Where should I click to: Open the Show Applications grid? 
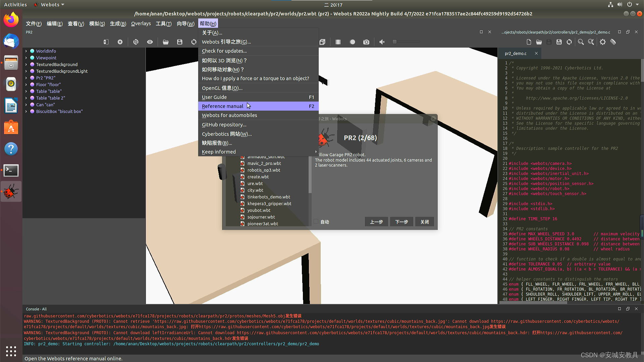pos(11,351)
